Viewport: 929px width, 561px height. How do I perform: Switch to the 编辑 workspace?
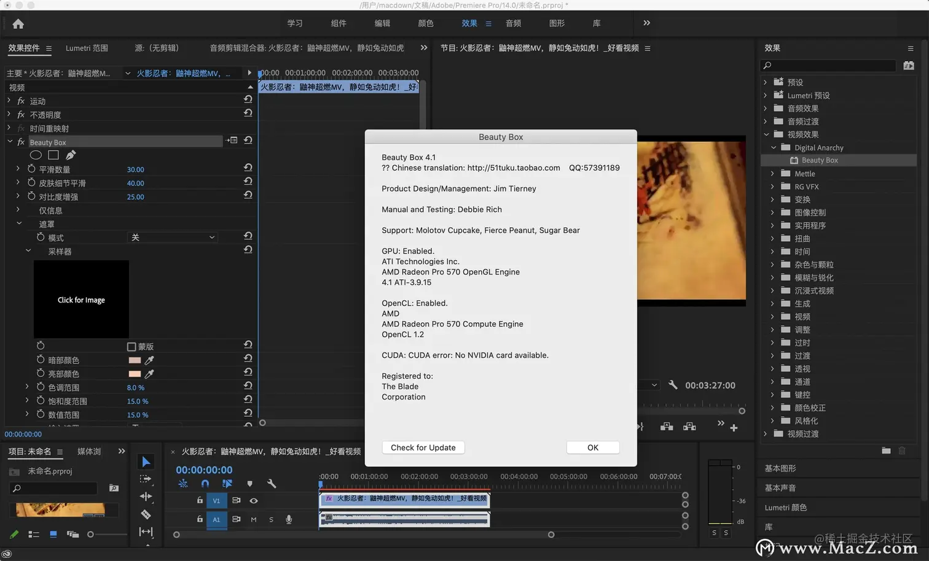pyautogui.click(x=382, y=23)
